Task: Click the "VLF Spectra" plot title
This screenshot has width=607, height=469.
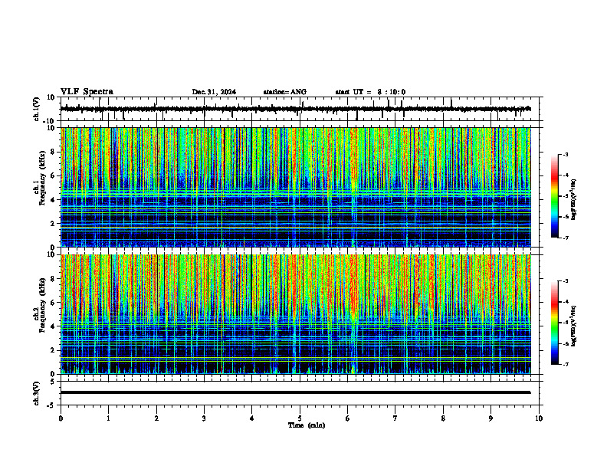Action: click(87, 92)
